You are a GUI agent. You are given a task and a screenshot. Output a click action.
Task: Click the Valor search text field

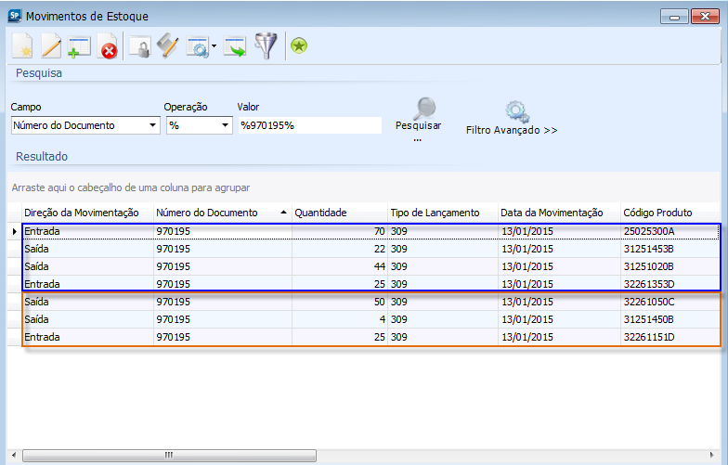(x=309, y=125)
